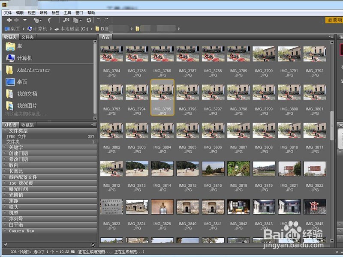Viewport: 343px width, 257px height.
Task: Go back with the left arrow button
Action: pyautogui.click(x=9, y=20)
